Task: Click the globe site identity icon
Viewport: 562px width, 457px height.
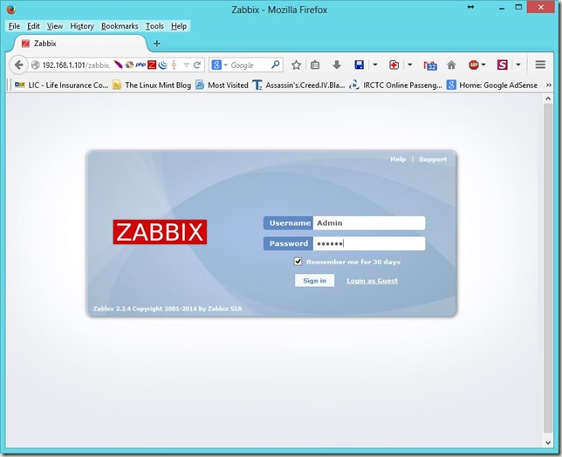Action: click(35, 65)
